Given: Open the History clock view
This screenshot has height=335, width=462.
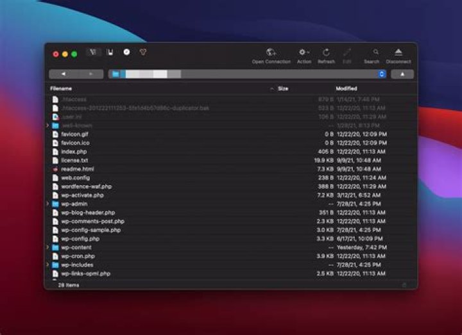Looking at the screenshot, I should click(126, 53).
